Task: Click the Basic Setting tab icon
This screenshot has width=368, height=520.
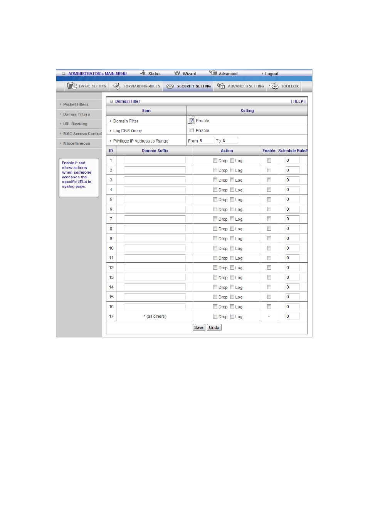Action: click(x=72, y=86)
